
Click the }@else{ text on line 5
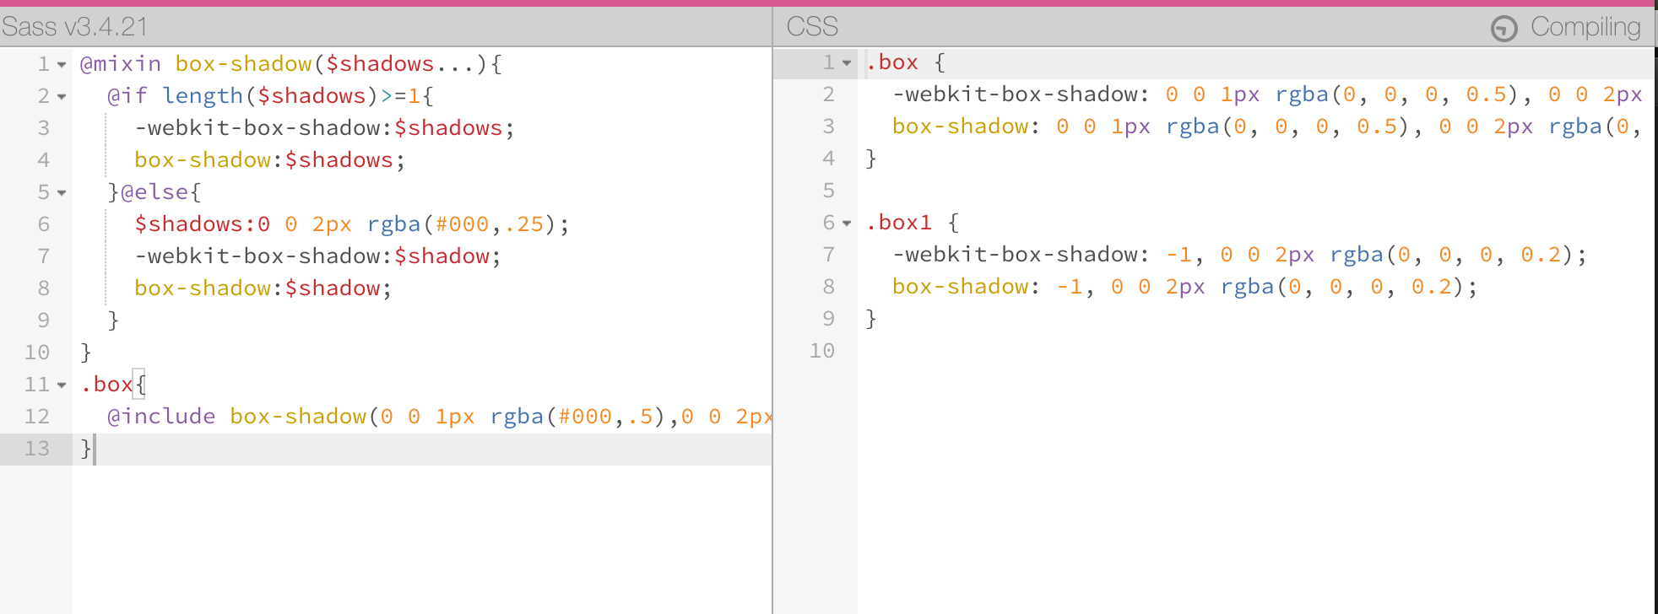[x=154, y=192]
